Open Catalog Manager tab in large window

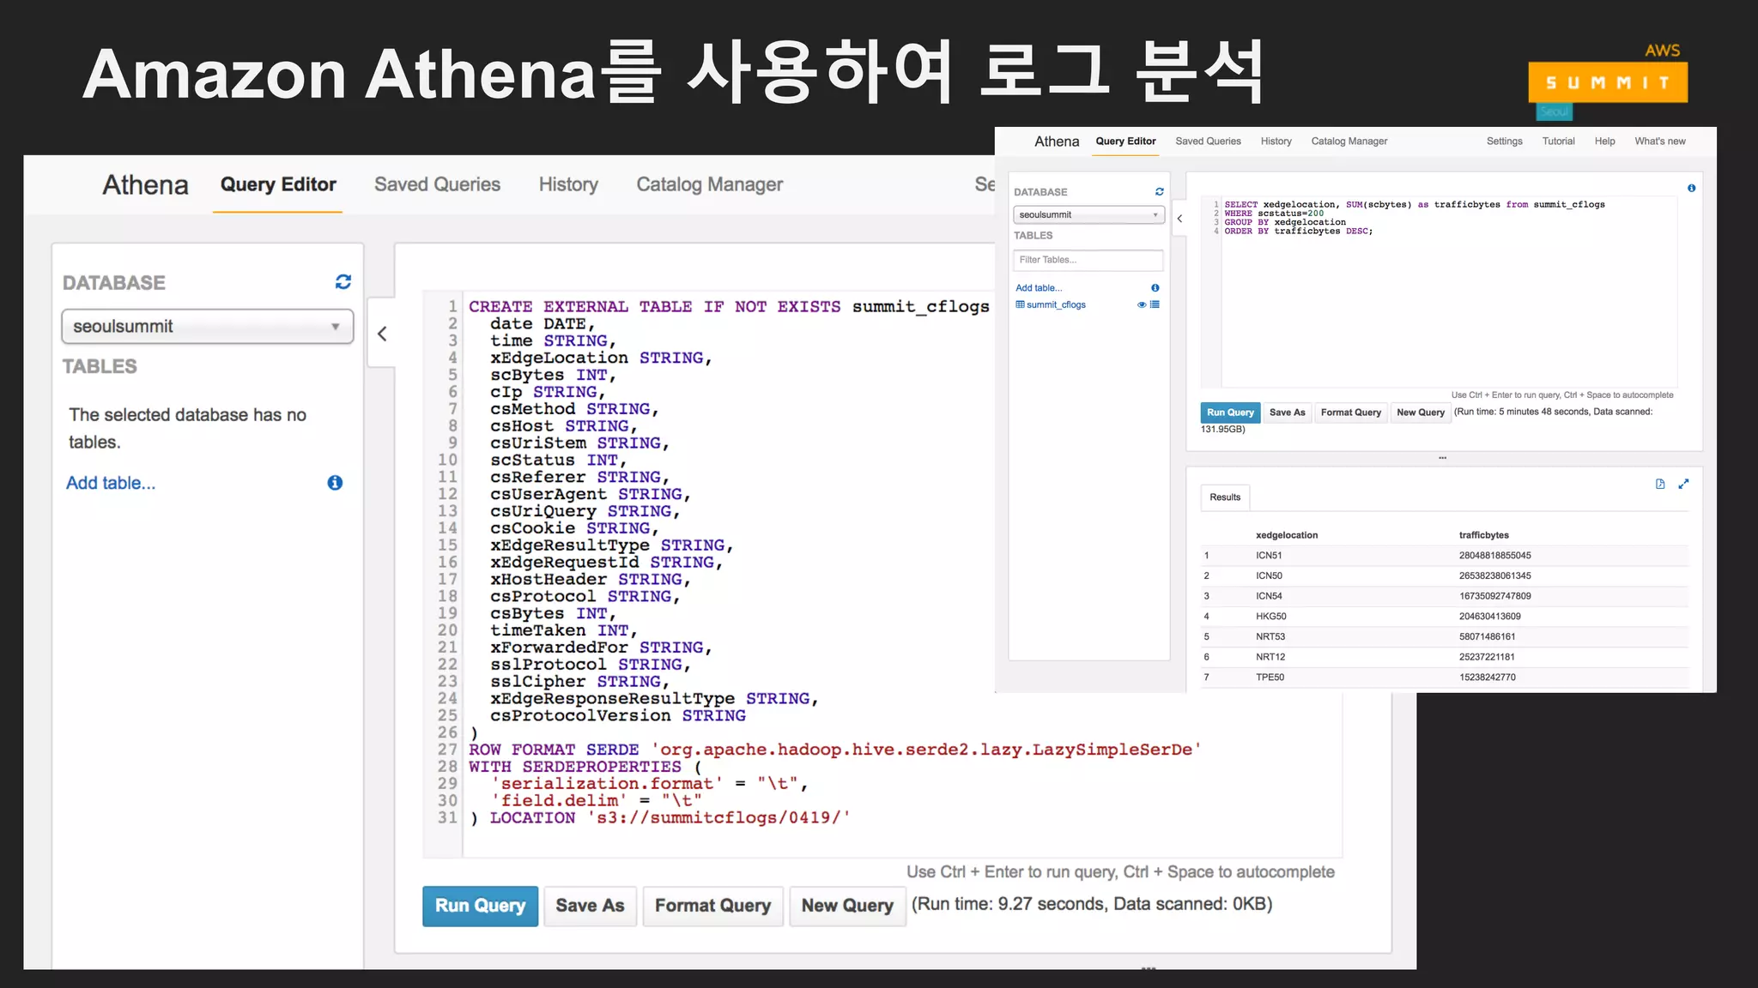click(709, 184)
